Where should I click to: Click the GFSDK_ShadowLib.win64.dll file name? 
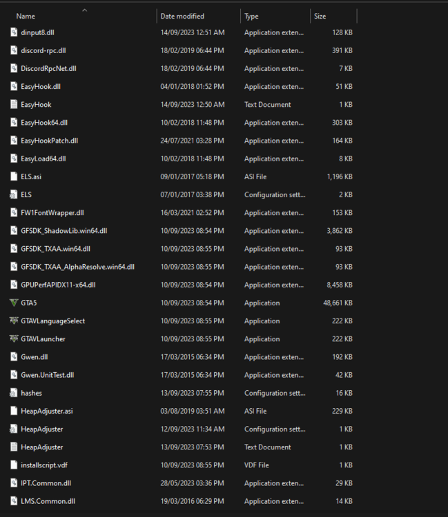(64, 231)
